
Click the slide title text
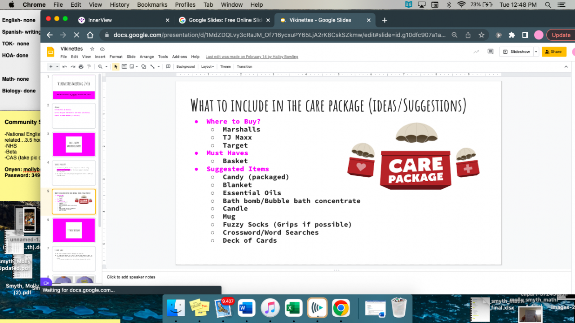point(328,105)
